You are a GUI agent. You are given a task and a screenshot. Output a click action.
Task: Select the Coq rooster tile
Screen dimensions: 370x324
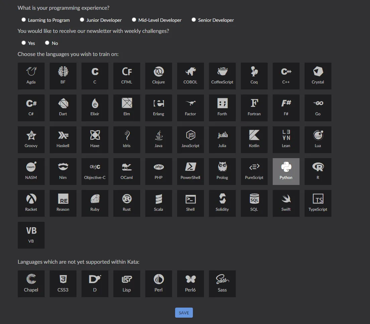click(x=254, y=76)
